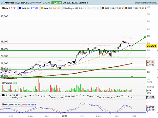This screenshot has width=158, height=118.
Task: Click the 51,322 RSI value tag
Action: pos(151,97)
